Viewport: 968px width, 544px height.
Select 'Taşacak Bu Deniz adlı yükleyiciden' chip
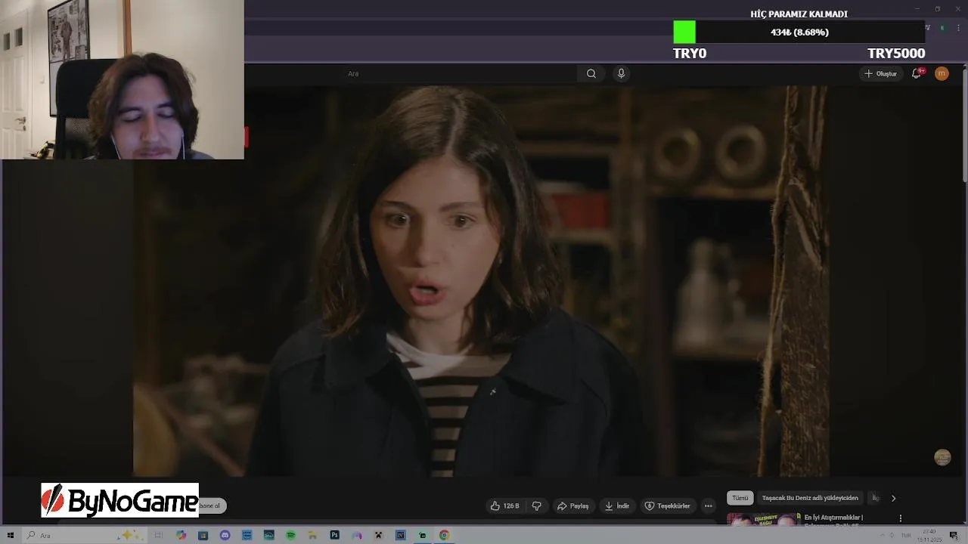click(x=810, y=498)
